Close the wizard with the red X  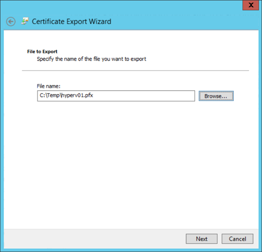tap(251, 5)
